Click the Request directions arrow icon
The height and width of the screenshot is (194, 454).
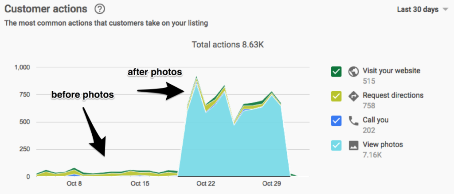tap(353, 96)
